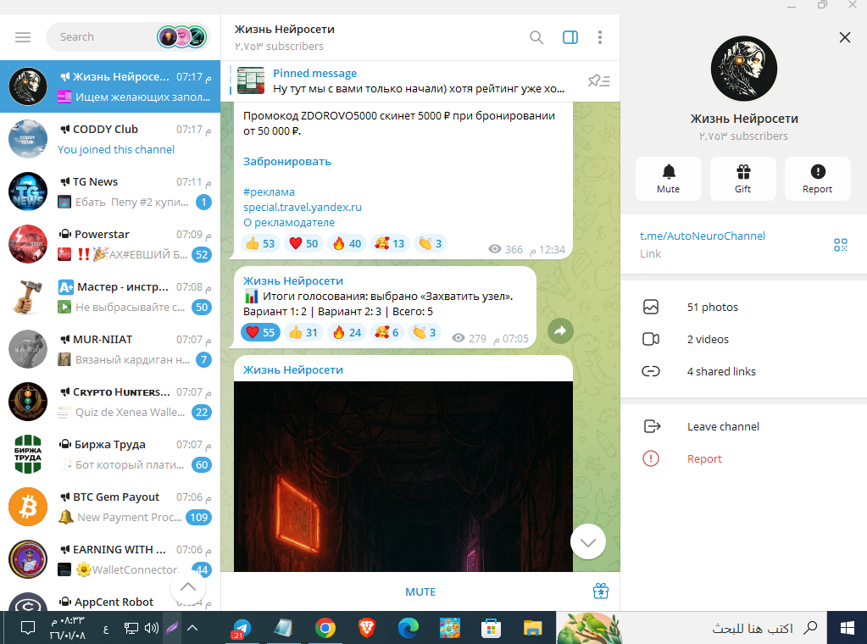Toggle fire reaction with 40
This screenshot has width=867, height=644.
(347, 243)
